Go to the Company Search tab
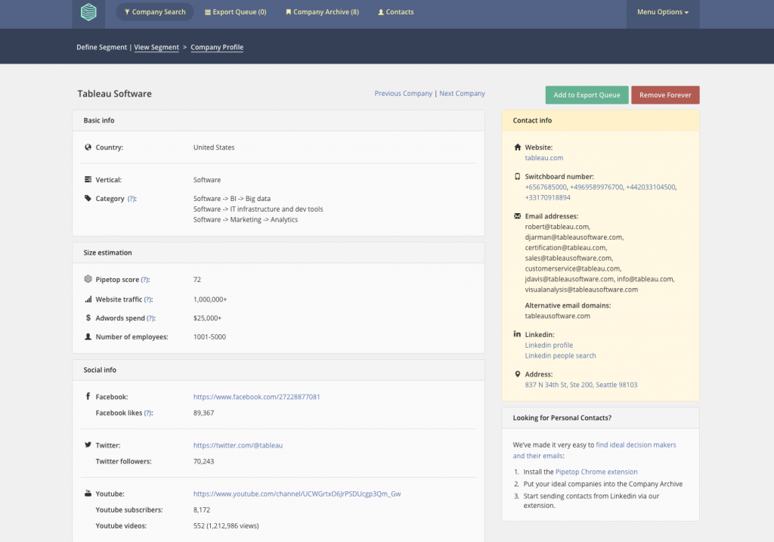The height and width of the screenshot is (542, 774). click(x=154, y=12)
